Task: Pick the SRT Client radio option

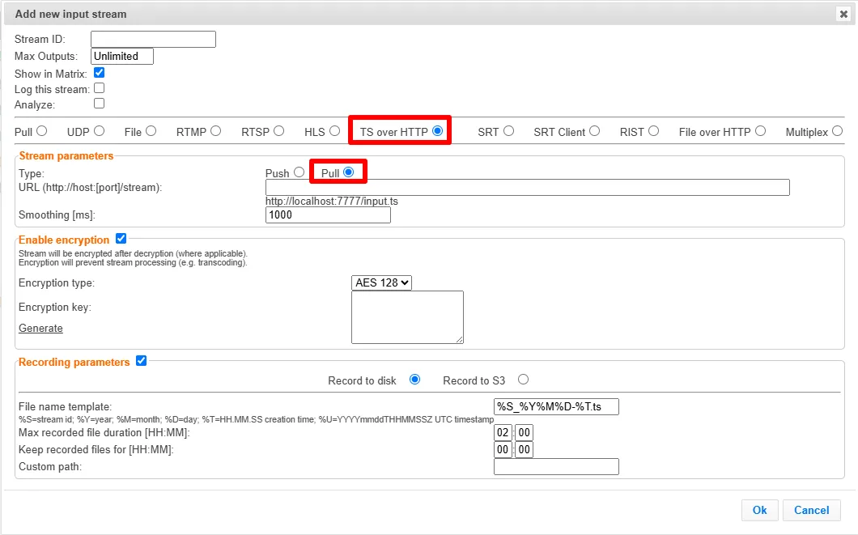Action: tap(595, 131)
